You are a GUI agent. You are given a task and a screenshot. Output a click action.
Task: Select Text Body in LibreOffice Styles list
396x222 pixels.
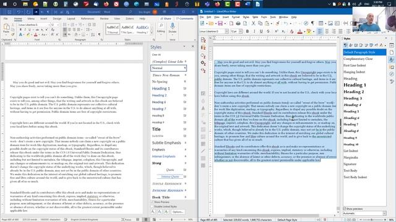[x=350, y=170]
